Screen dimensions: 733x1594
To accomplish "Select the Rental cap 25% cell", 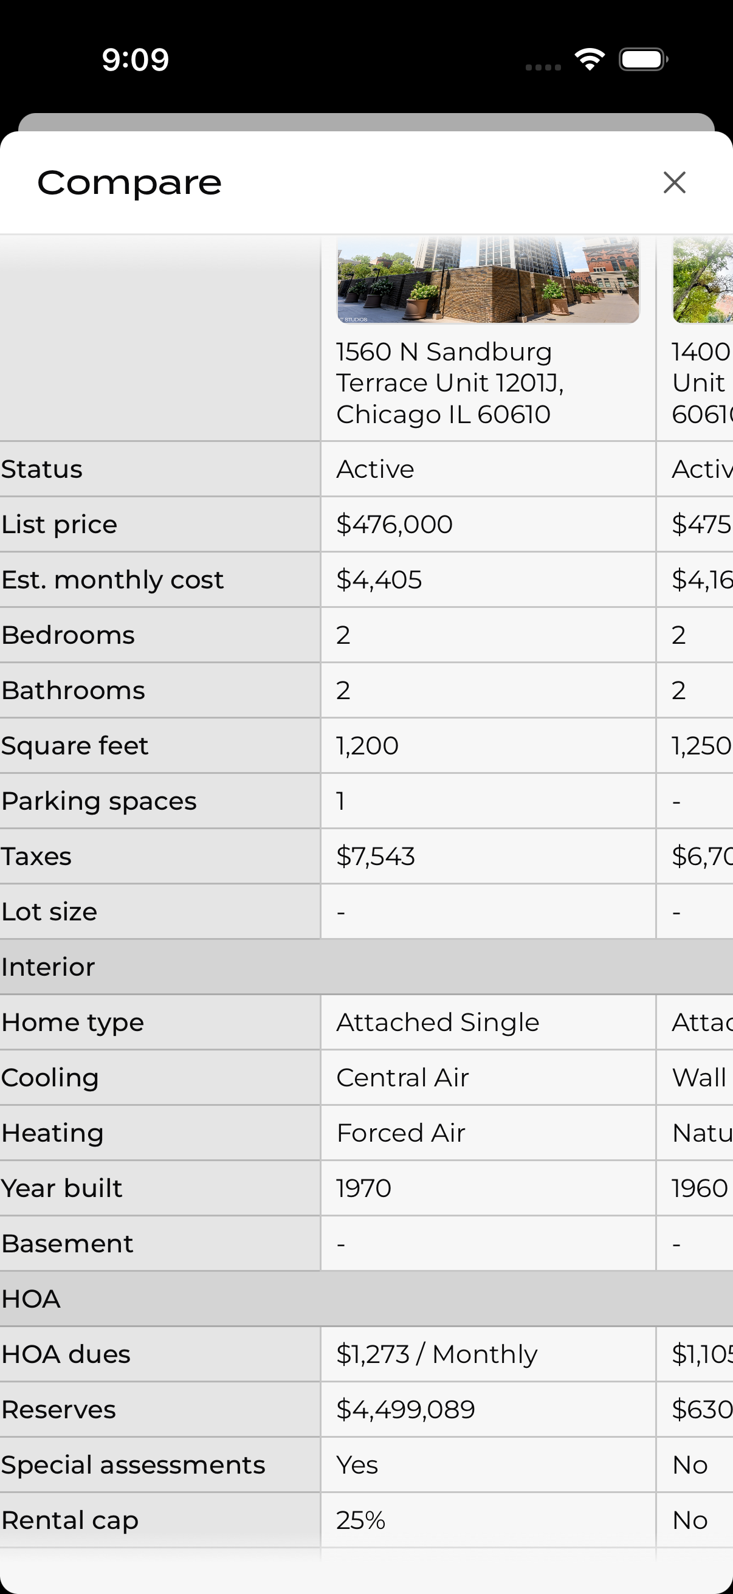I will click(x=360, y=1520).
